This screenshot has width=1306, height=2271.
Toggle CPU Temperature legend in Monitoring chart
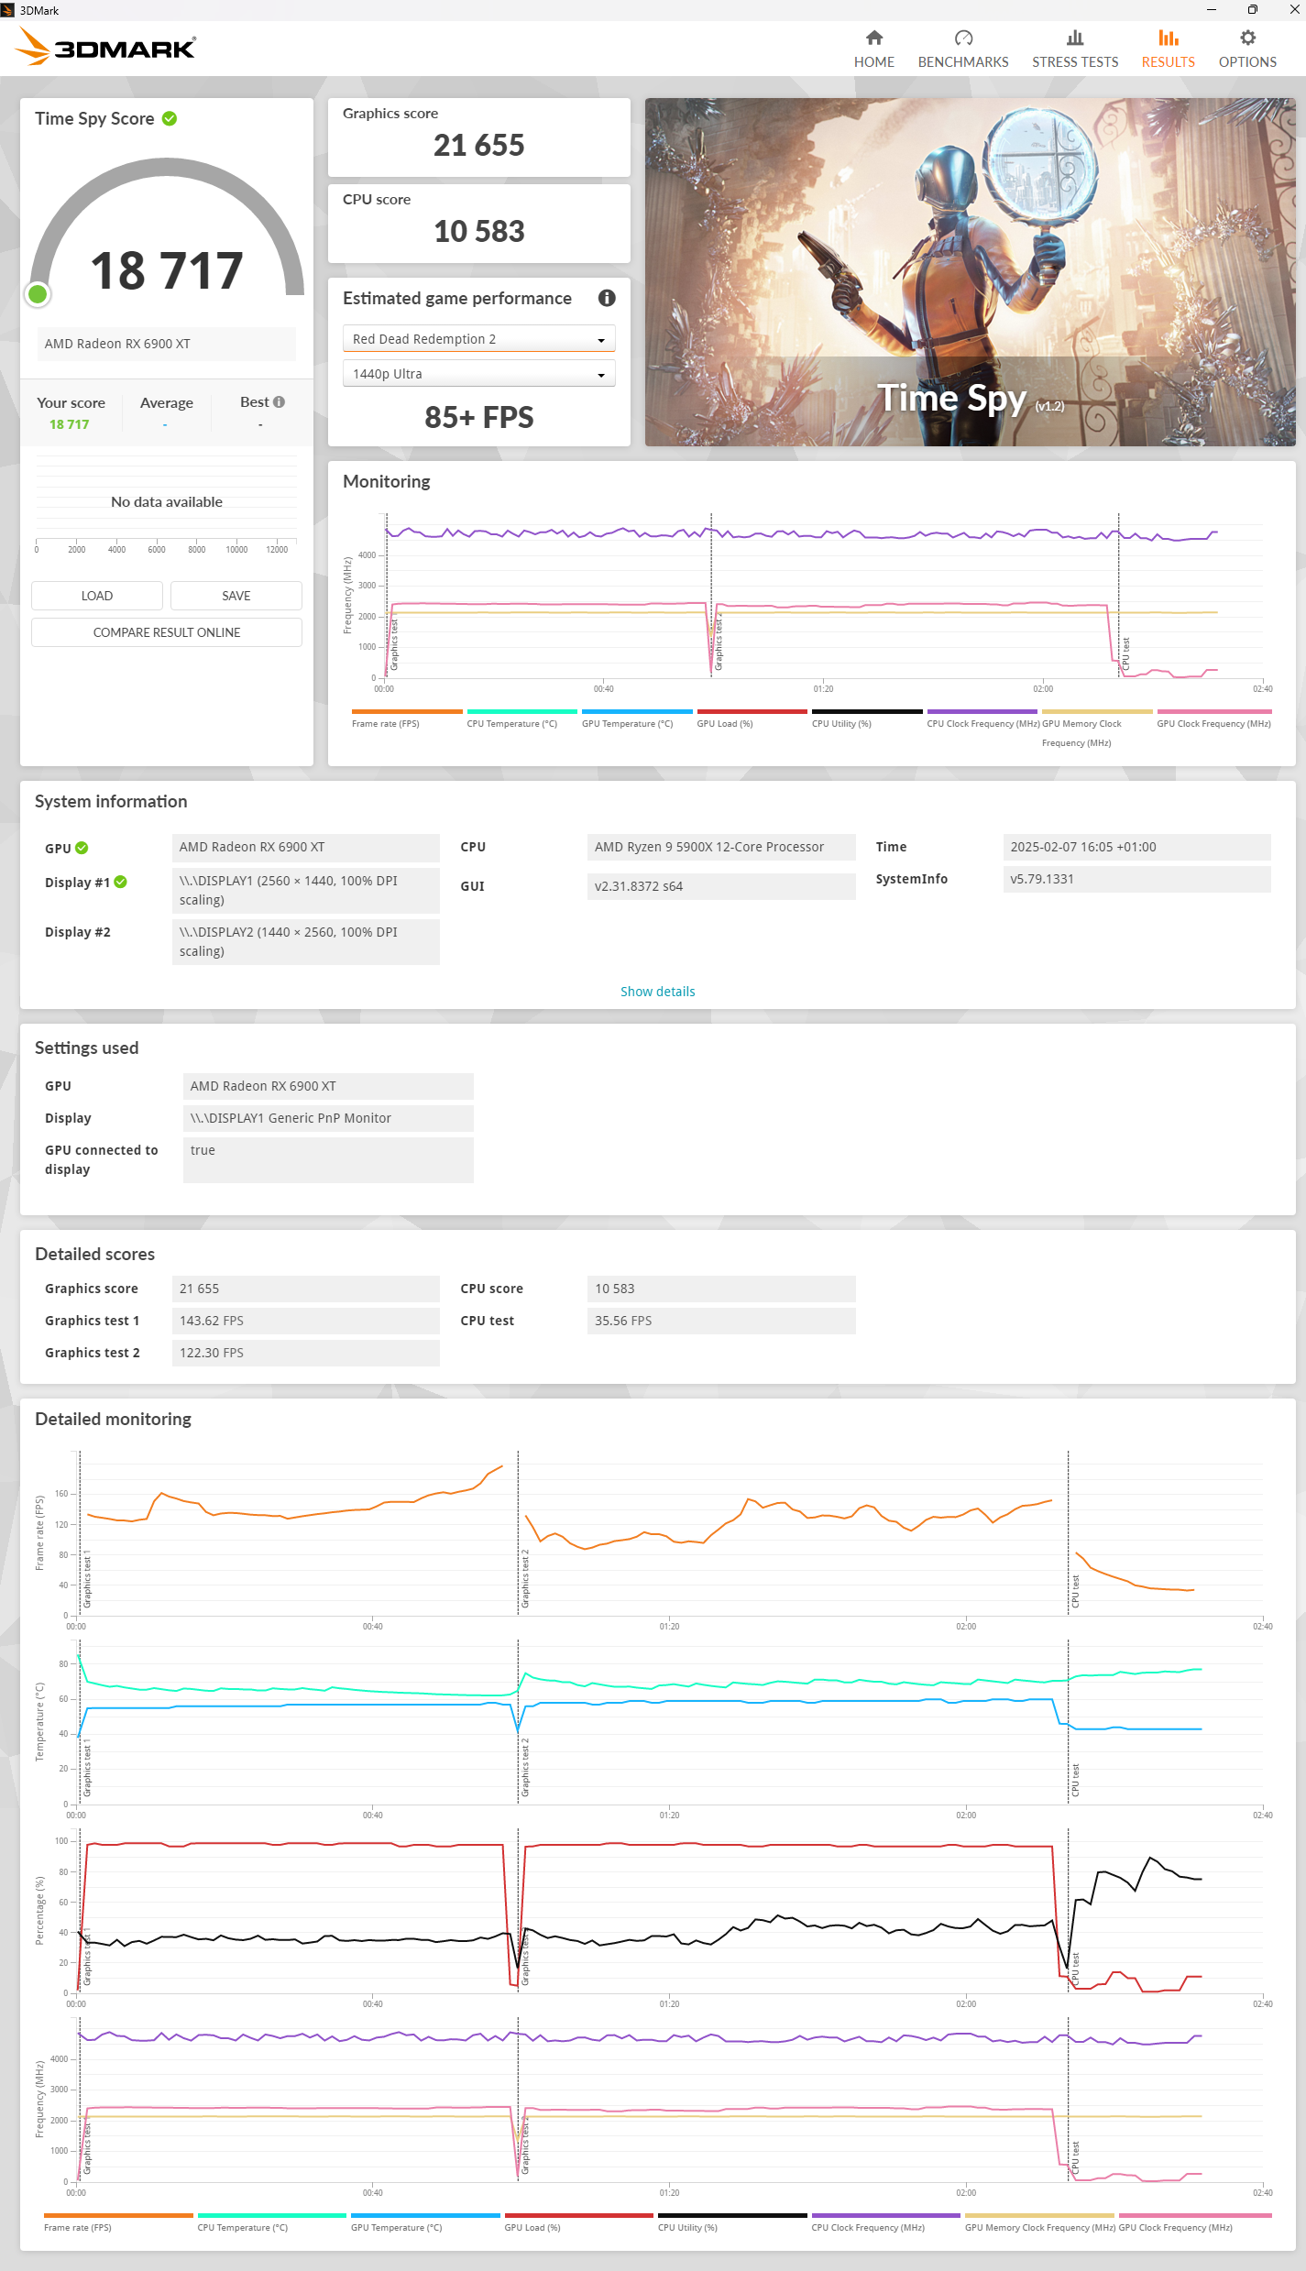[522, 718]
